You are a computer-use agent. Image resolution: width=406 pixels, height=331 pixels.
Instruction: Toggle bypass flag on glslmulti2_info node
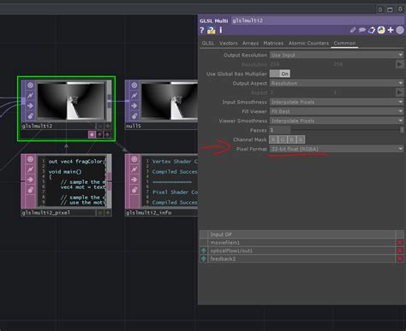[134, 169]
